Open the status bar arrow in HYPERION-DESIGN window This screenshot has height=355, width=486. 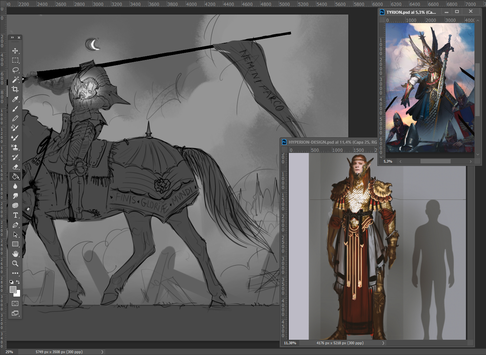[x=383, y=343]
